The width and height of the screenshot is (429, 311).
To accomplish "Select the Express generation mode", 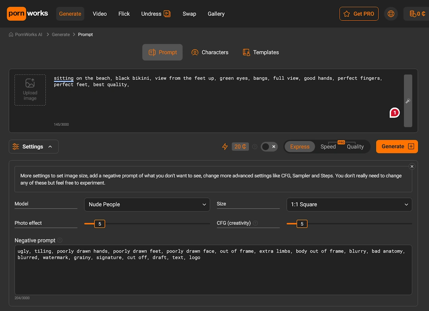I will click(x=300, y=147).
